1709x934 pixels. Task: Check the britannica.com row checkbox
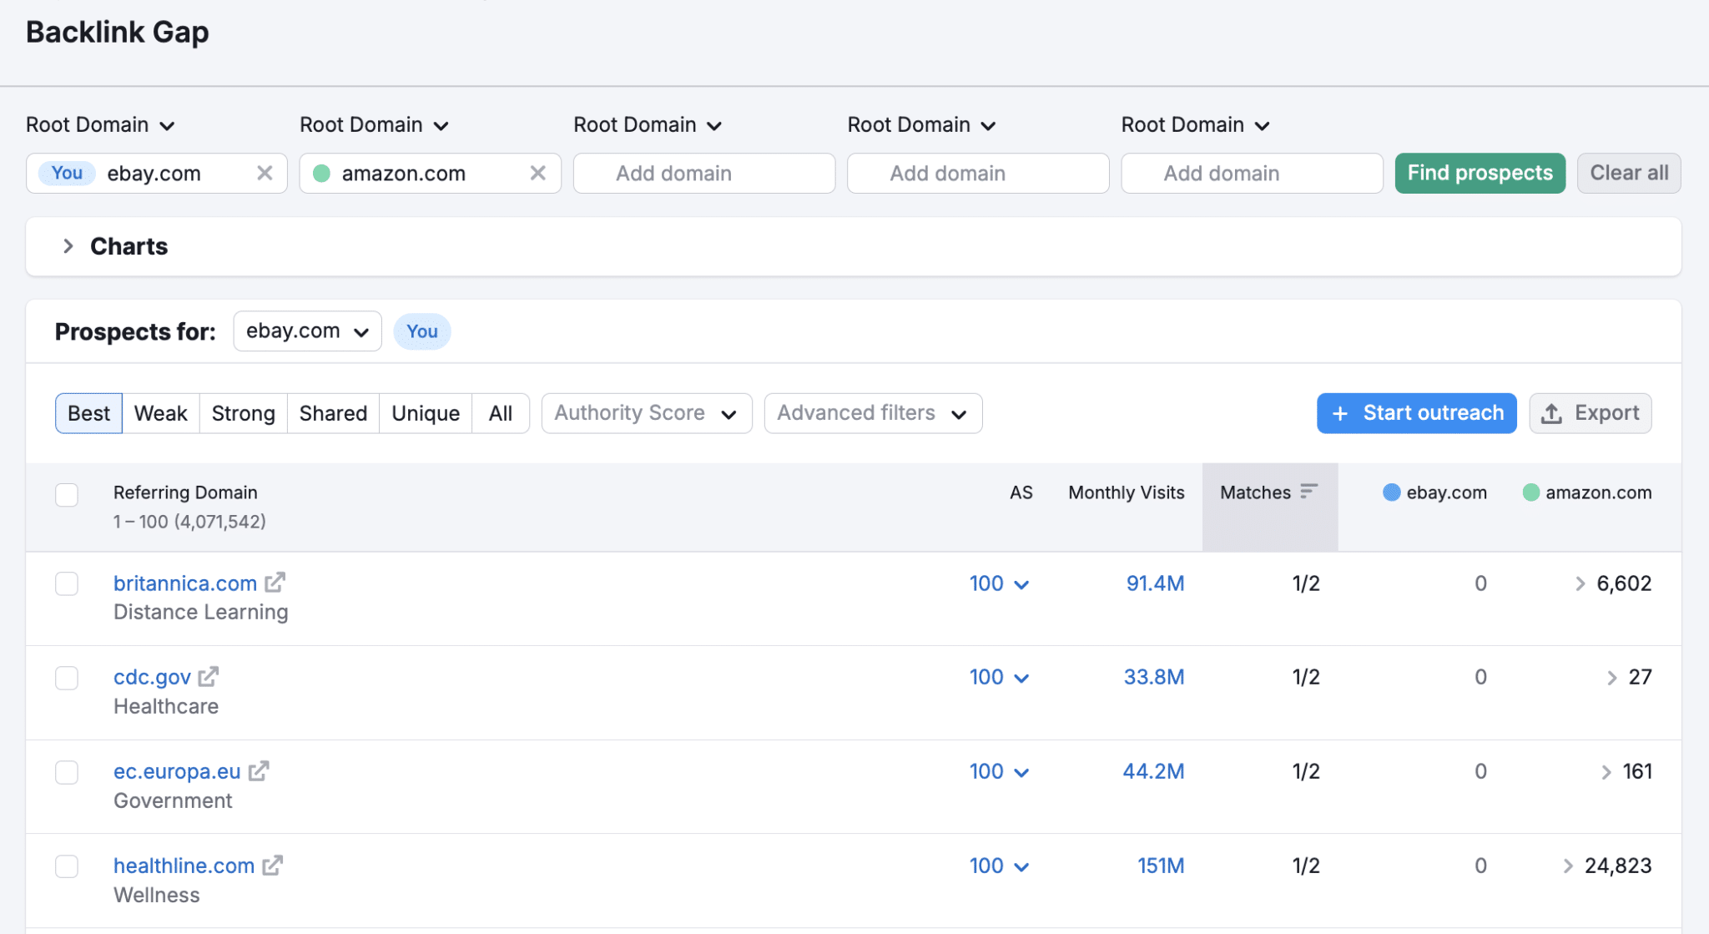click(x=67, y=583)
